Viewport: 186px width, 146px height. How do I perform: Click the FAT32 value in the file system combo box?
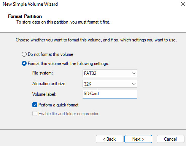[90, 73]
